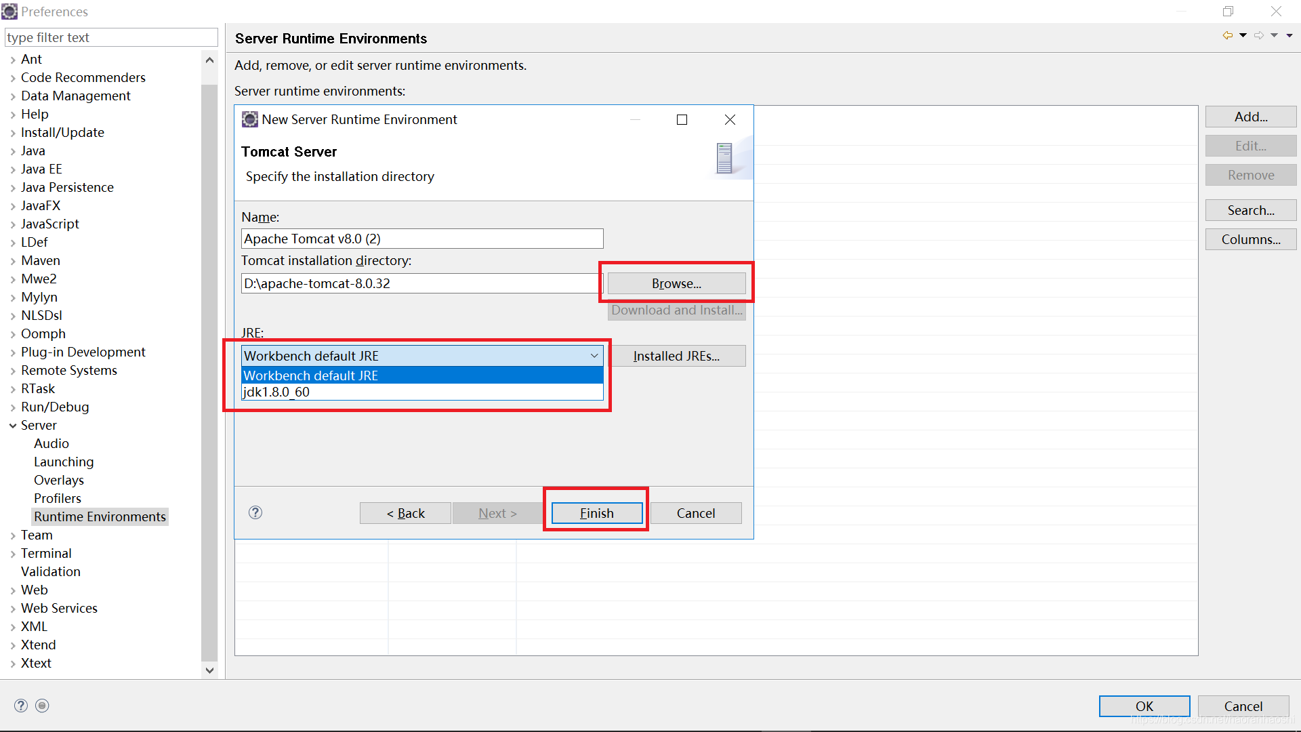Image resolution: width=1301 pixels, height=732 pixels.
Task: Expand the Java EE node
Action: (x=12, y=169)
